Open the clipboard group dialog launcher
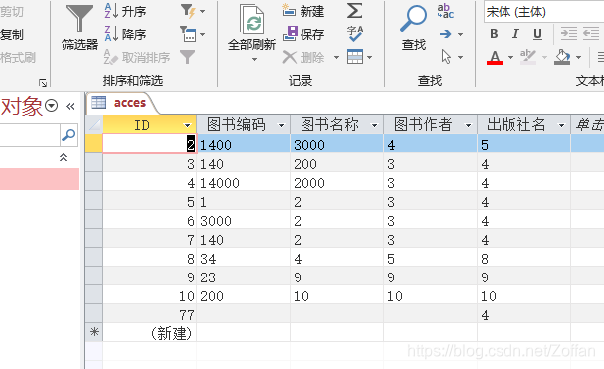Viewport: 604px width, 369px height. 43,83
